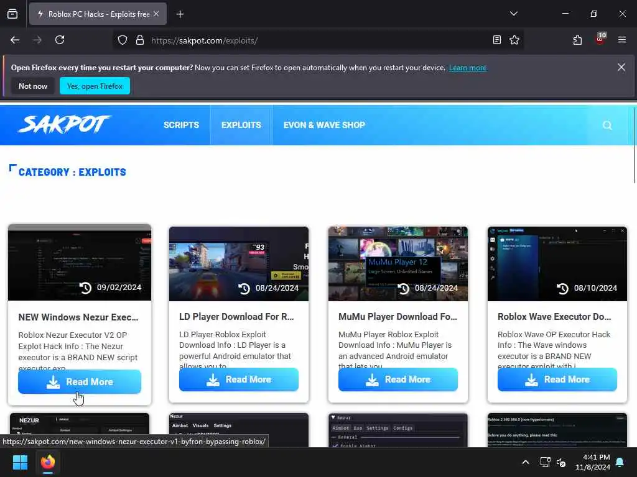Open the tracking protection shield icon
637x477 pixels.
(x=123, y=40)
